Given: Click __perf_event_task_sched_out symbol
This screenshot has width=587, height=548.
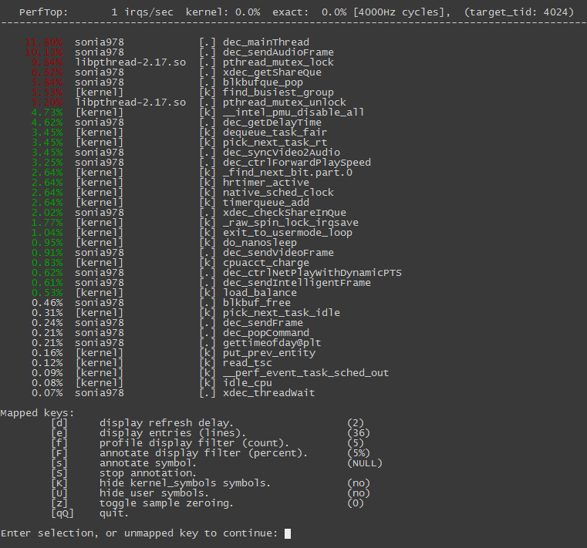Looking at the screenshot, I should [x=306, y=373].
